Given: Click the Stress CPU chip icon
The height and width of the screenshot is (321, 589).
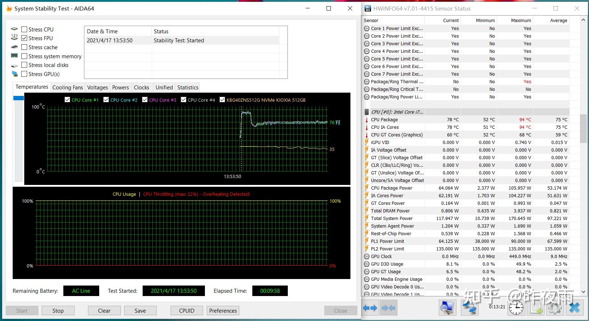Looking at the screenshot, I should click(14, 29).
